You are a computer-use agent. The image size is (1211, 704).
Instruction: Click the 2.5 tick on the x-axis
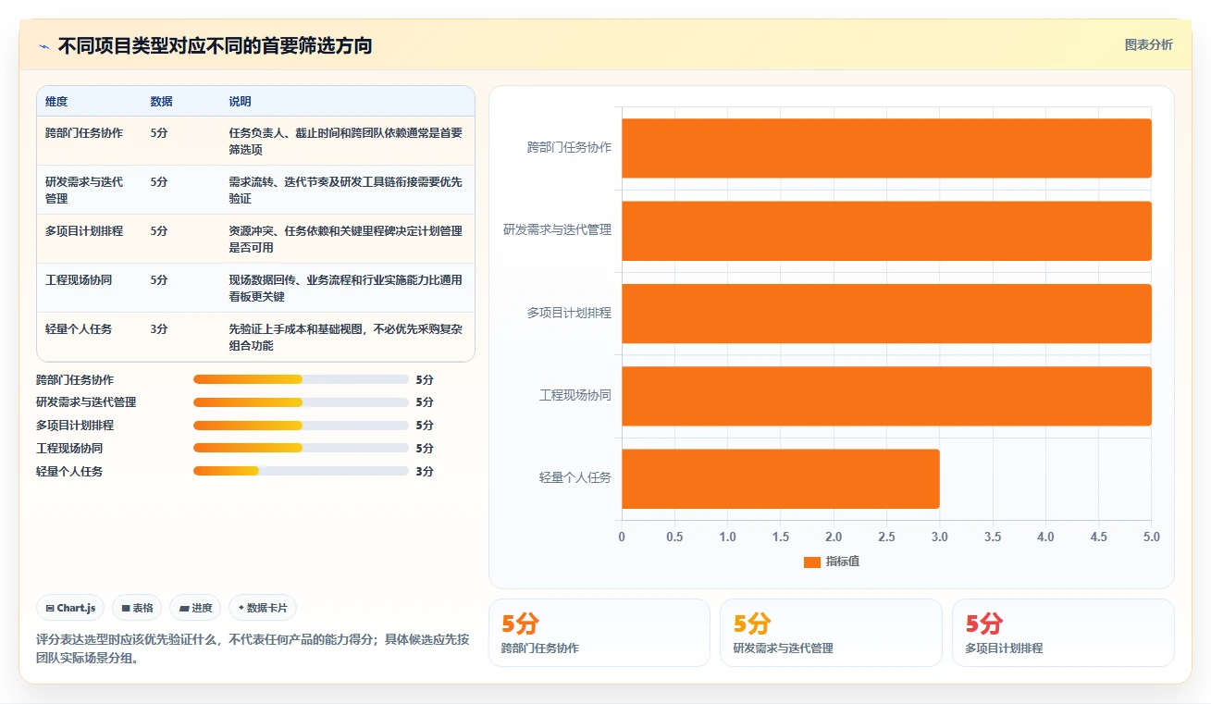[886, 537]
